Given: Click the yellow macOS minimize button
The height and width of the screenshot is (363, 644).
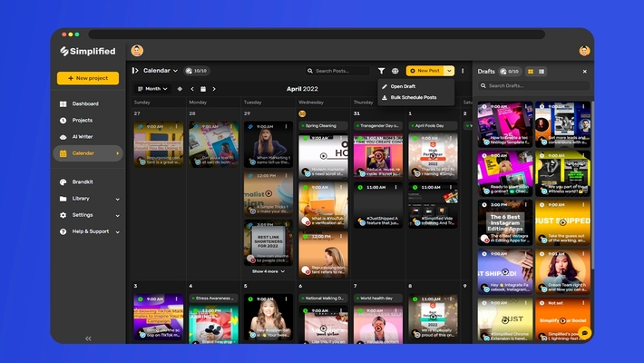Looking at the screenshot, I should (x=71, y=34).
